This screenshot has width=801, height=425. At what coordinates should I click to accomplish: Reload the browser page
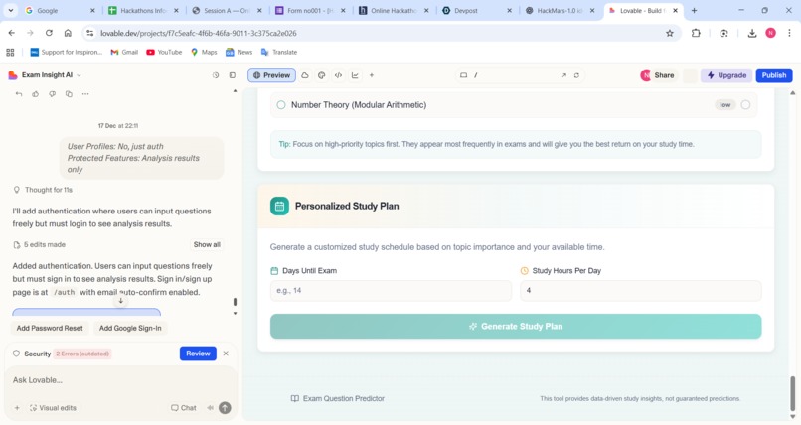[49, 33]
